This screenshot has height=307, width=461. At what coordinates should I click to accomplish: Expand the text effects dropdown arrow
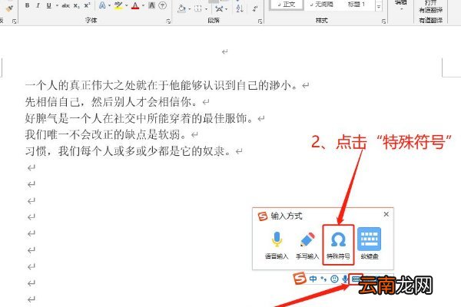(109, 5)
